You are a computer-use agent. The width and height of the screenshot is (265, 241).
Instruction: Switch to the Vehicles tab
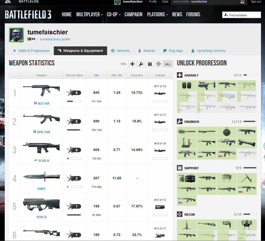point(120,51)
